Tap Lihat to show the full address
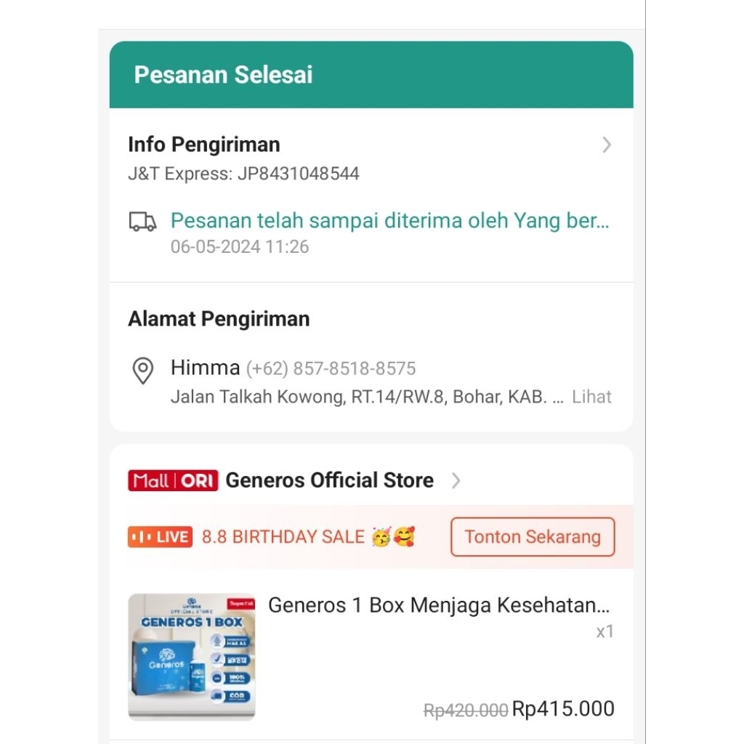This screenshot has height=744, width=744. tap(591, 397)
